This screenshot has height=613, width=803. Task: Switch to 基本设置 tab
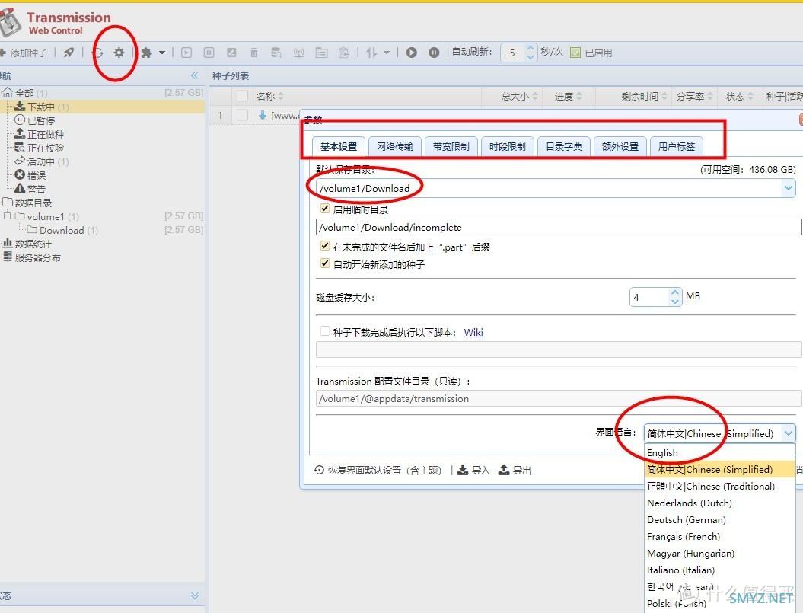pyautogui.click(x=339, y=146)
